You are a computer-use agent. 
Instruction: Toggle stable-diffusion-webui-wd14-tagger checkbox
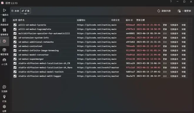point(15,76)
